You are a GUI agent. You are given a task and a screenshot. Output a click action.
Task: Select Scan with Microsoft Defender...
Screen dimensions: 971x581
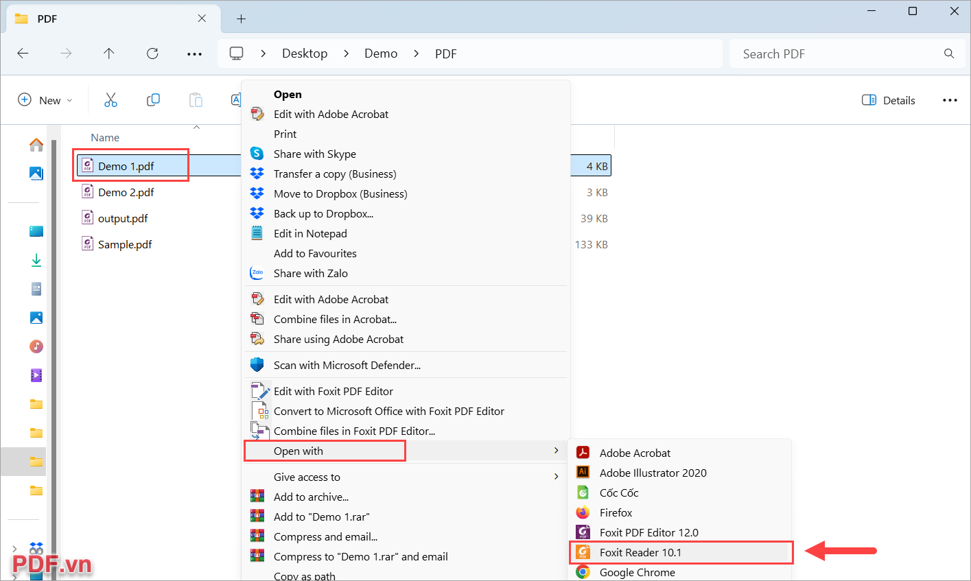[x=406, y=366]
